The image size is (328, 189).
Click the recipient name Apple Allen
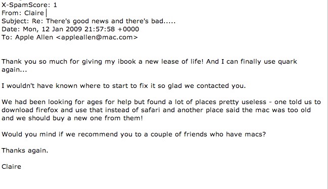tap(34, 37)
